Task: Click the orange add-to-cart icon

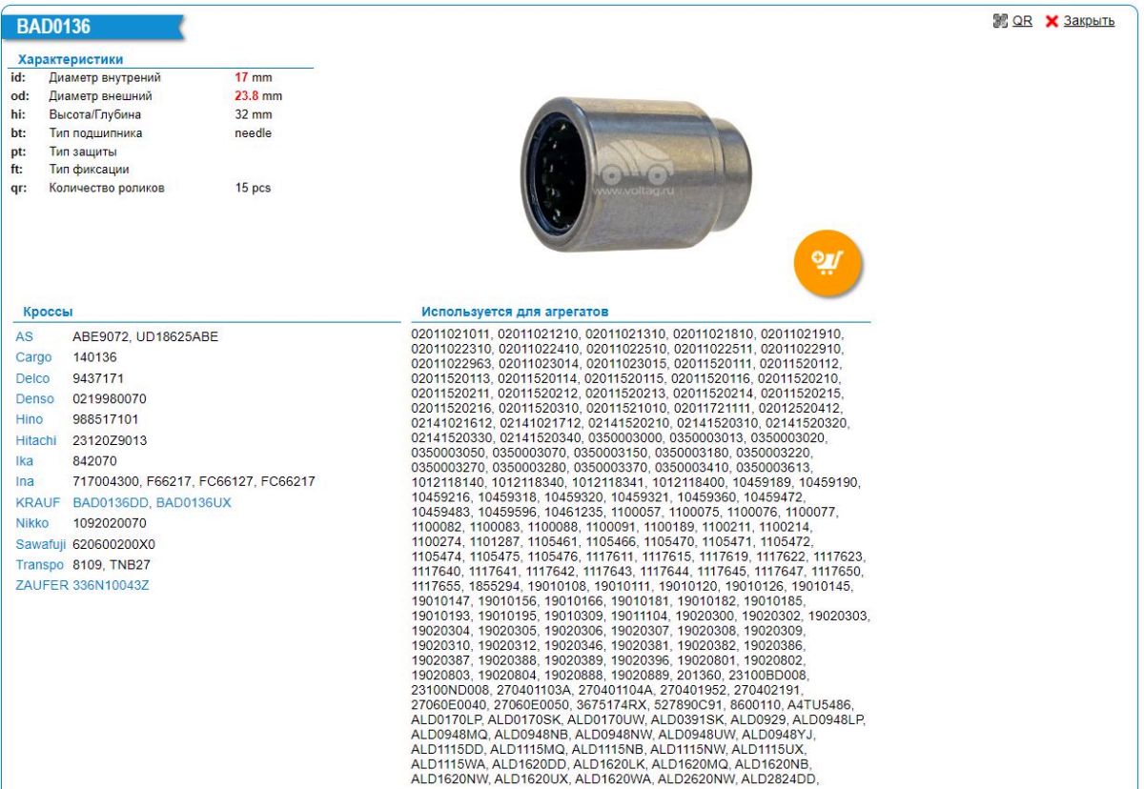Action: [826, 257]
